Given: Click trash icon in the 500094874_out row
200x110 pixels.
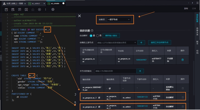Looking at the screenshot, I should click(183, 88).
